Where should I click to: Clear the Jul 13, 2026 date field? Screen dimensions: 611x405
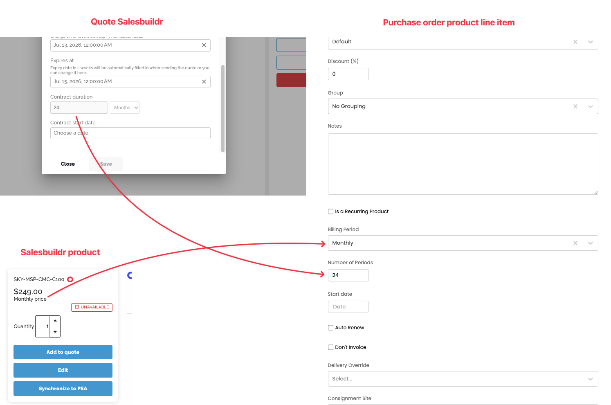point(204,45)
